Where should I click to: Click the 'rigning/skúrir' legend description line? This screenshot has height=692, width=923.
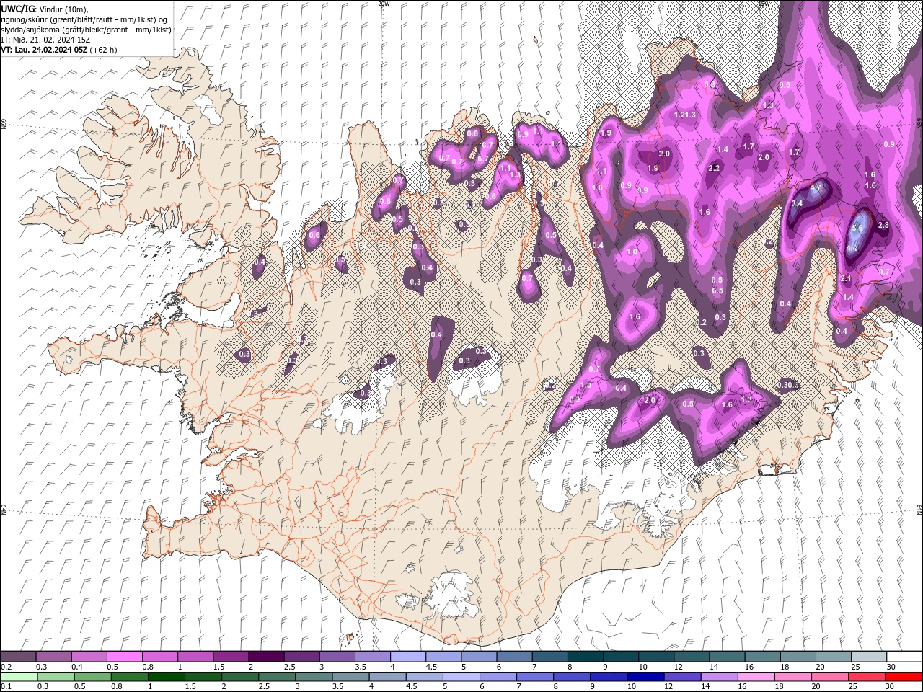coord(85,19)
